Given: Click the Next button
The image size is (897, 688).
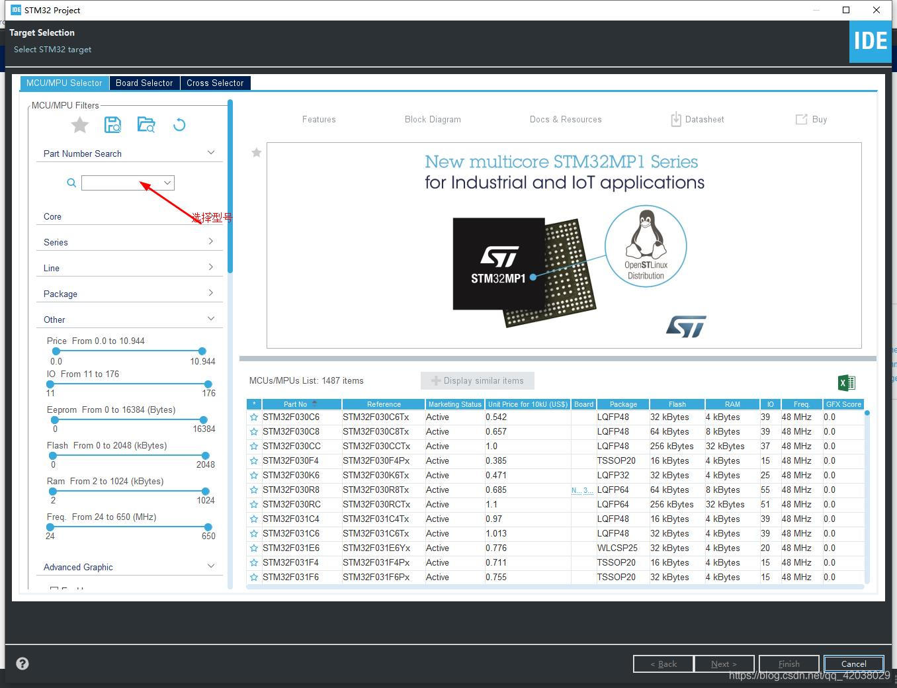Looking at the screenshot, I should pyautogui.click(x=724, y=664).
